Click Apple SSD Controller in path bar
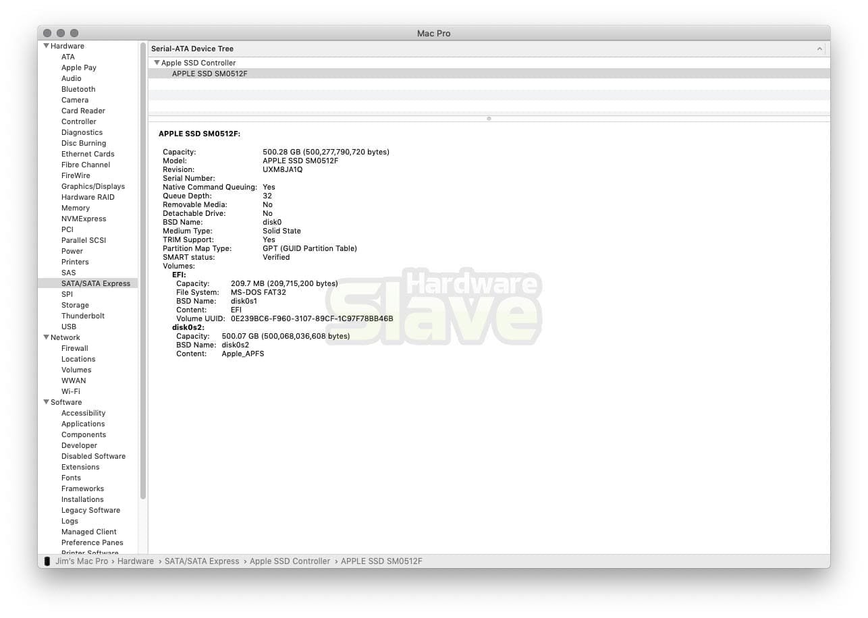 [290, 561]
